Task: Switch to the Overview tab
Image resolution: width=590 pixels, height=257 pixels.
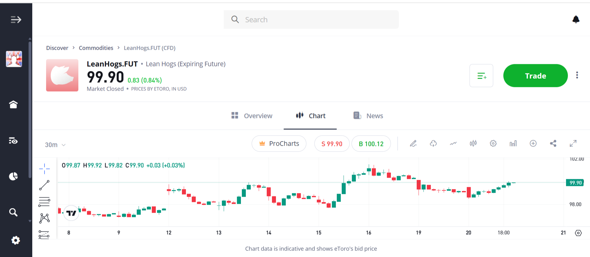Action: tap(252, 116)
